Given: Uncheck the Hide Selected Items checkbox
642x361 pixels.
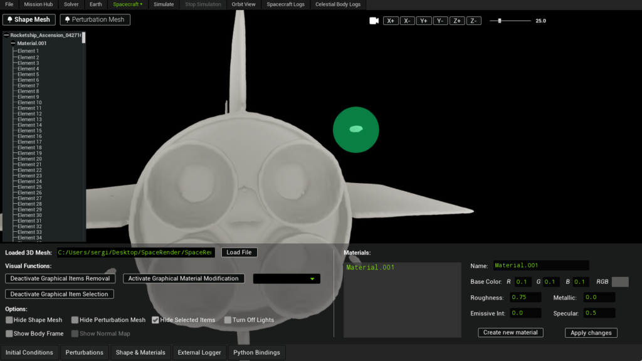Looking at the screenshot, I should [x=155, y=320].
